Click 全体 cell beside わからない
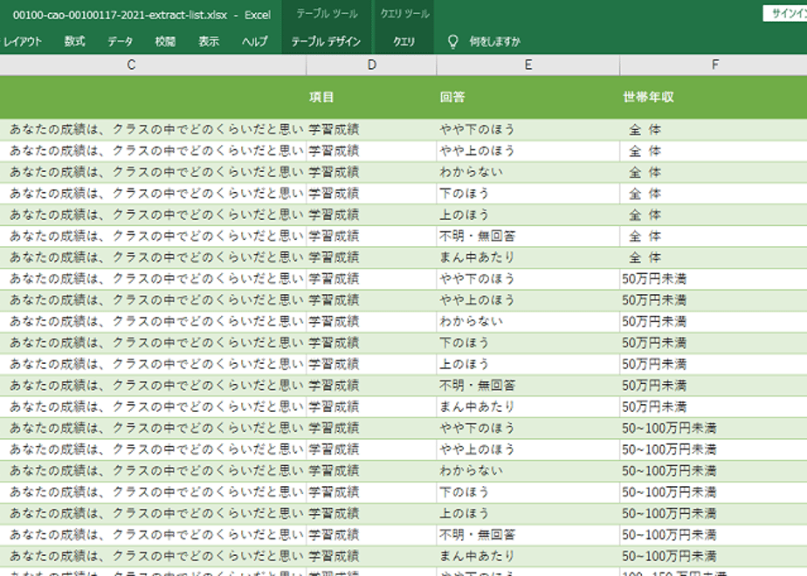 [x=714, y=172]
